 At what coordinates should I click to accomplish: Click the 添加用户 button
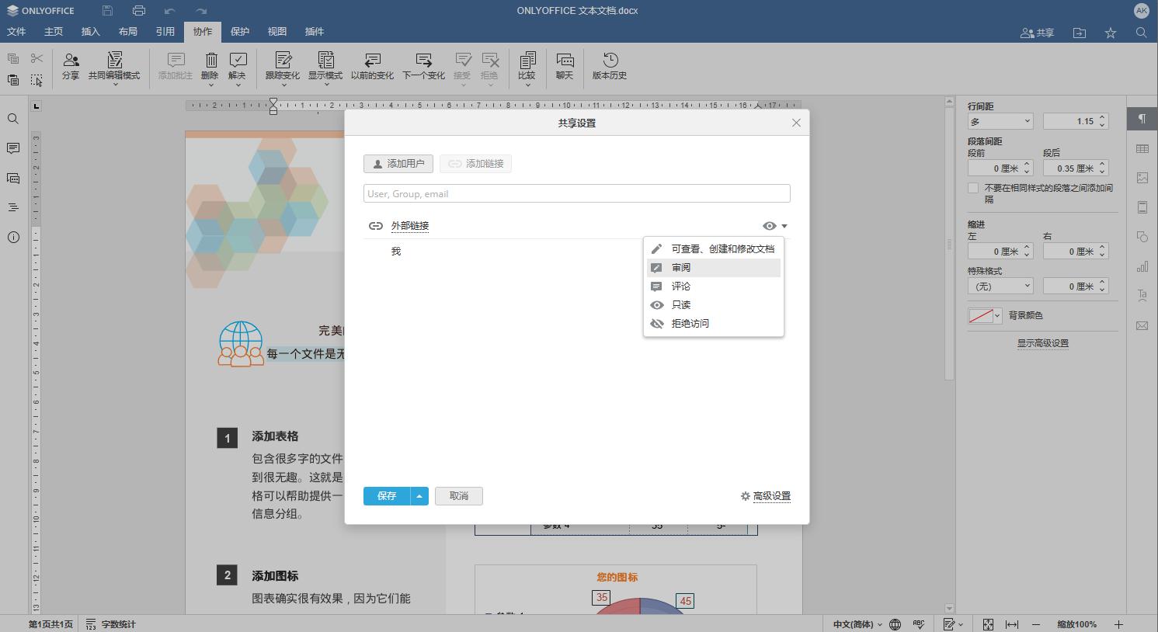click(x=398, y=163)
